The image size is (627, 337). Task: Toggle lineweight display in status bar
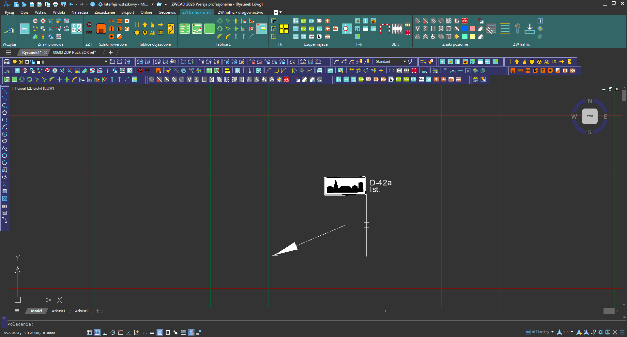152,332
